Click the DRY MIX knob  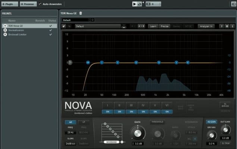tap(212, 135)
